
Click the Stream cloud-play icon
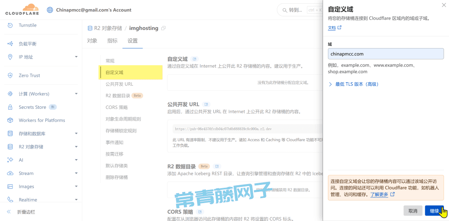coord(10,173)
